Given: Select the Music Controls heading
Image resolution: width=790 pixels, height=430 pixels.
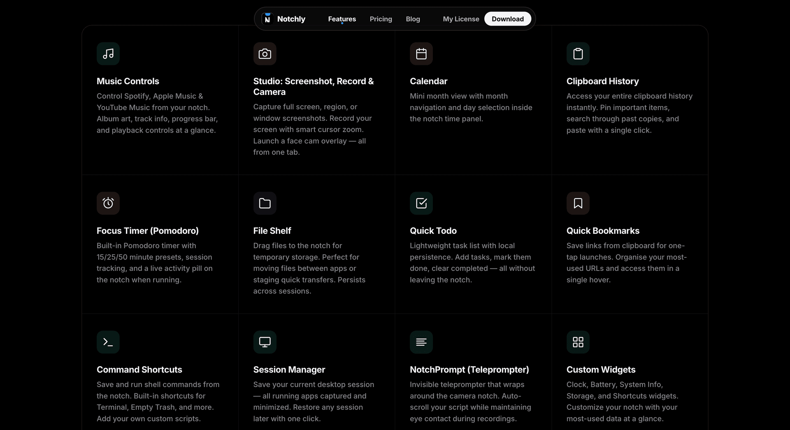Looking at the screenshot, I should (x=128, y=81).
